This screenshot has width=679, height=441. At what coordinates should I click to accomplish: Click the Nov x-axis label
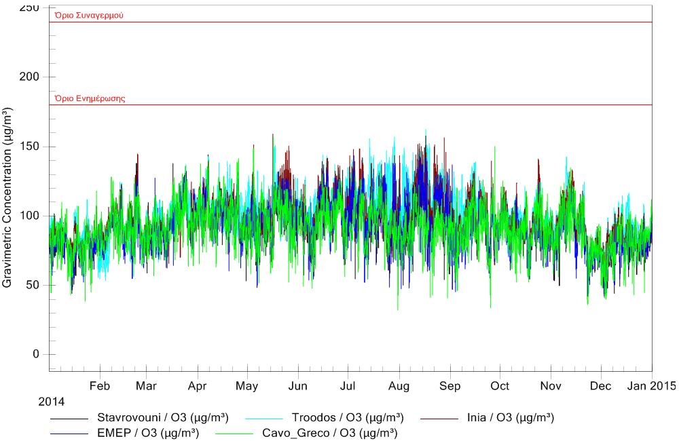pos(551,386)
